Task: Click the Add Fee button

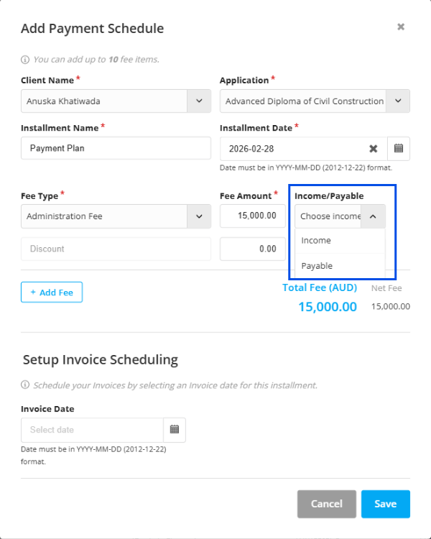Action: [52, 292]
